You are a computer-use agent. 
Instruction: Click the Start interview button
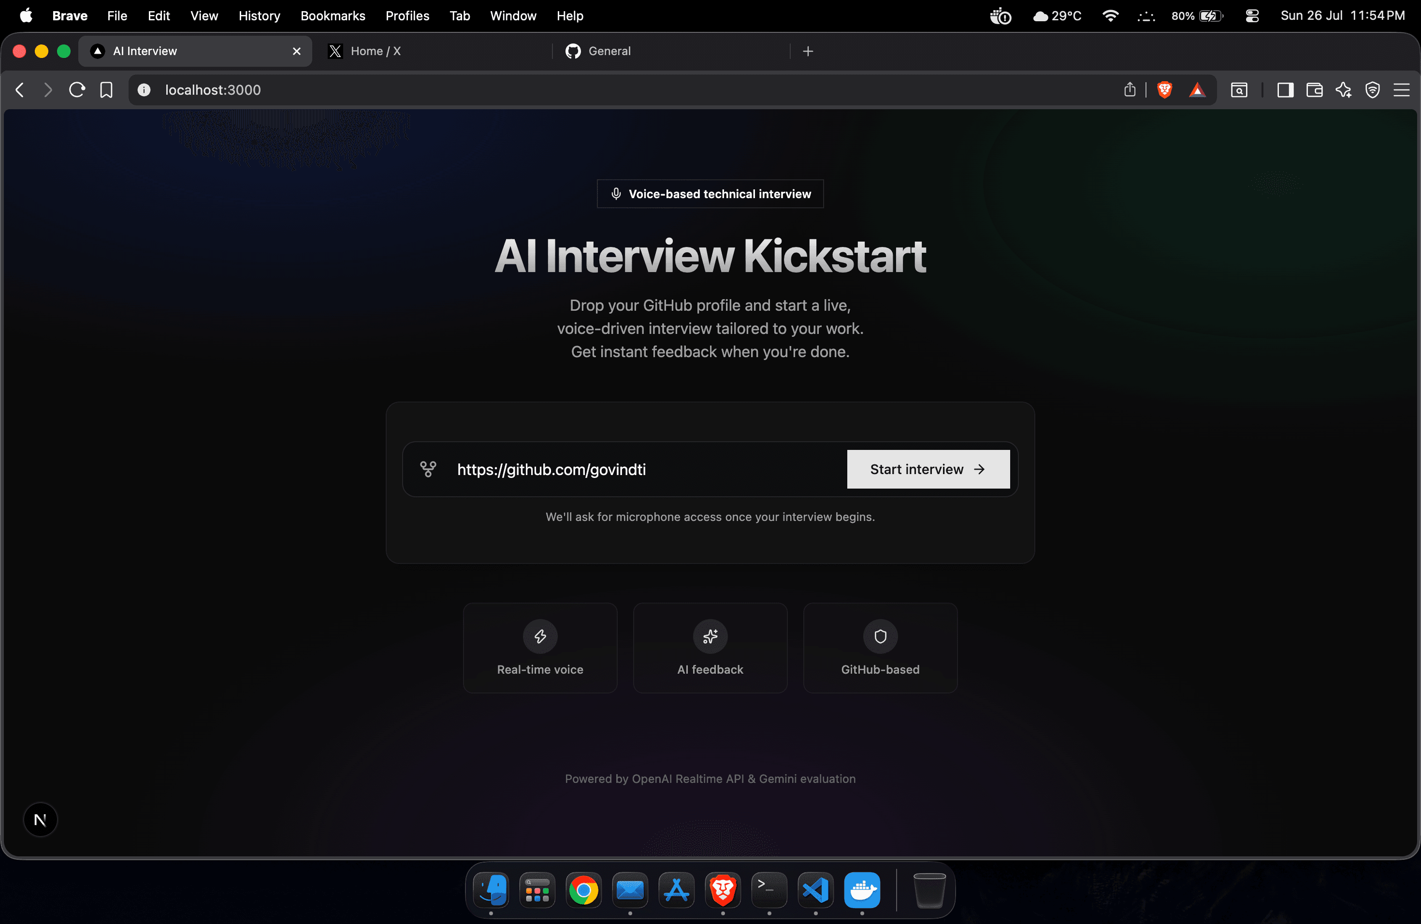coord(928,469)
